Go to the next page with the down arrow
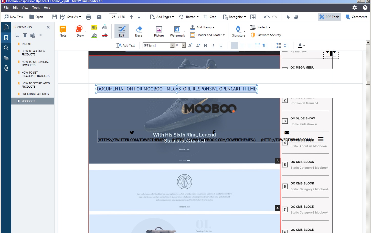The width and height of the screenshot is (371, 233). (139, 17)
